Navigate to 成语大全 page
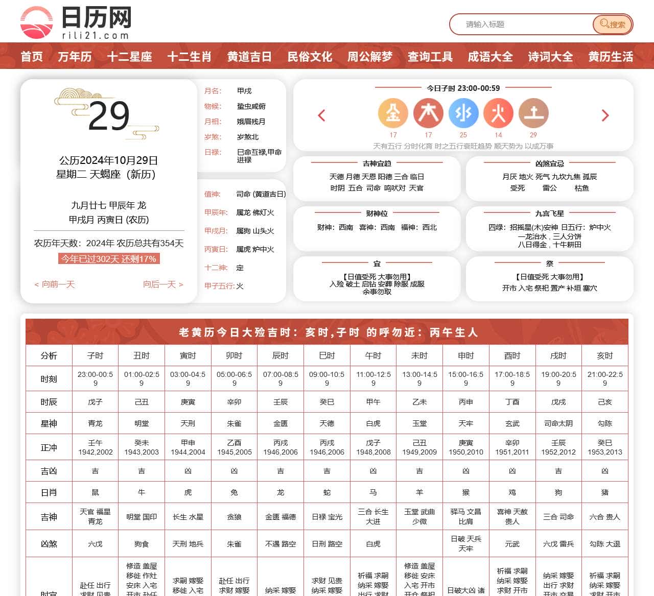 coord(490,56)
